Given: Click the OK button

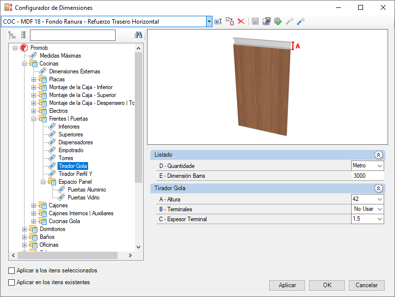Looking at the screenshot, I should pyautogui.click(x=327, y=285).
